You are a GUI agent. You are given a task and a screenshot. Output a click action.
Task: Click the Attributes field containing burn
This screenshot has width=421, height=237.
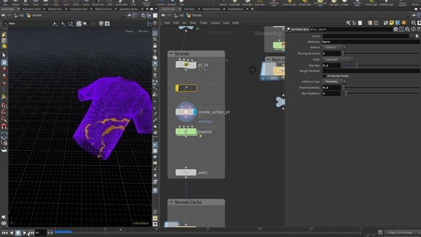pos(371,42)
